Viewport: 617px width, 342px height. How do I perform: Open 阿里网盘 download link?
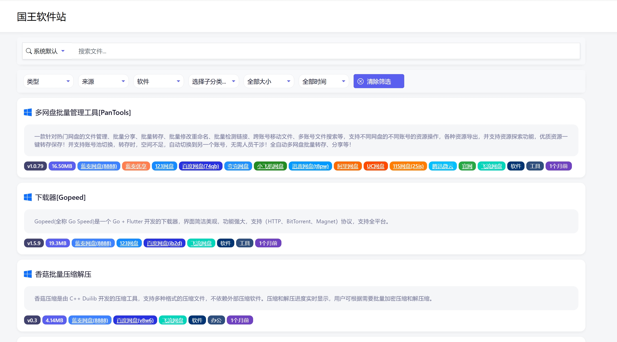click(x=348, y=166)
